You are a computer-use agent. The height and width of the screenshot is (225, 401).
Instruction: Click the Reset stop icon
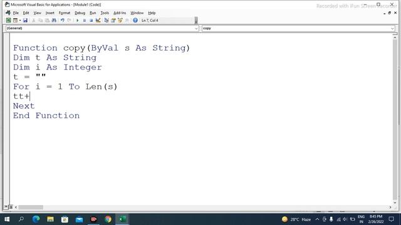[x=91, y=20]
